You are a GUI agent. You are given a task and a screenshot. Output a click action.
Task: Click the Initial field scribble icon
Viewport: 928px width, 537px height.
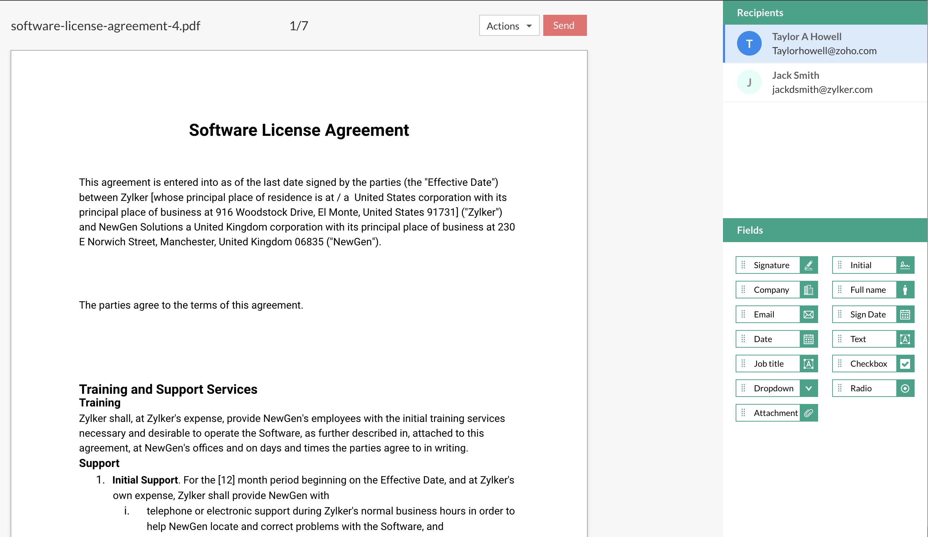click(905, 265)
